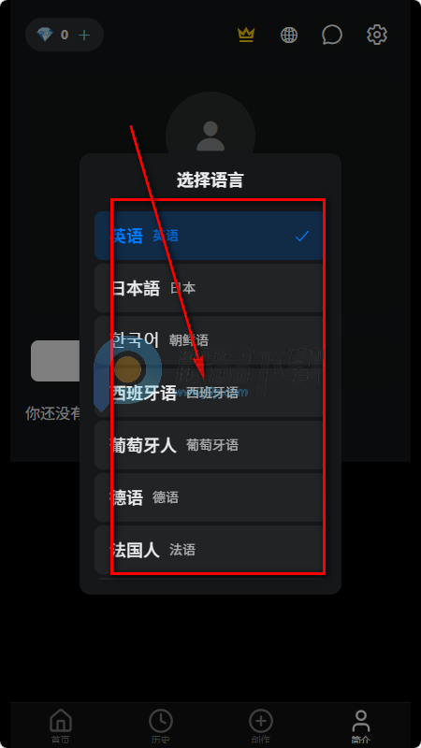
Task: Select Japanese 日本語 language option
Action: pyautogui.click(x=210, y=288)
